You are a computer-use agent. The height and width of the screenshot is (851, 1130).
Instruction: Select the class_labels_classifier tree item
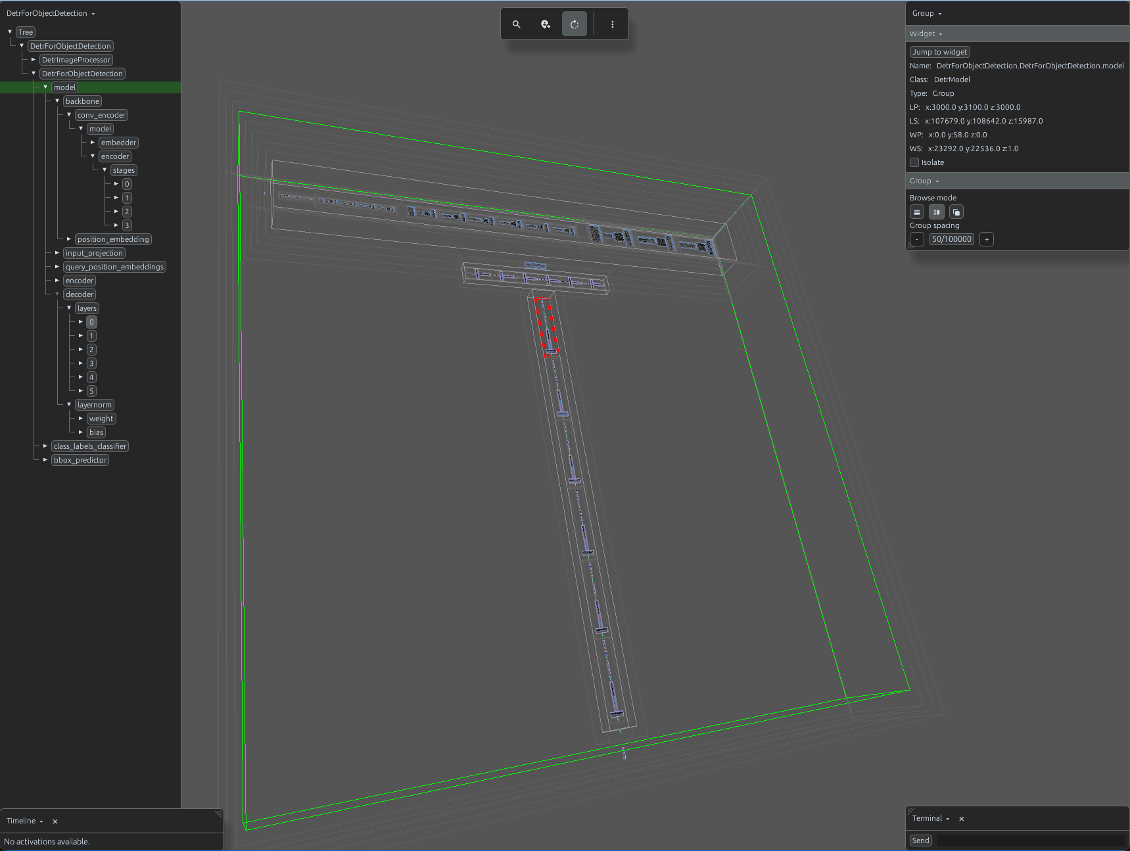point(90,446)
